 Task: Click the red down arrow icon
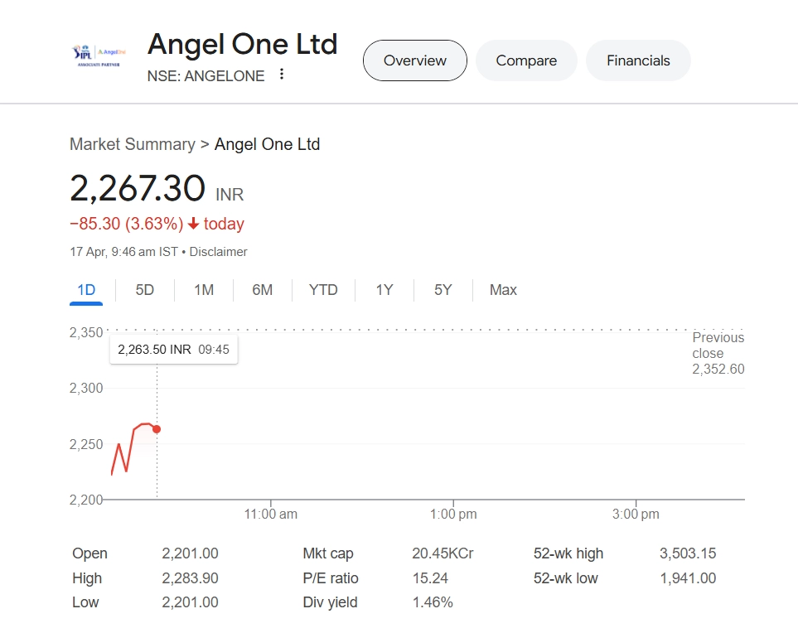click(x=194, y=224)
